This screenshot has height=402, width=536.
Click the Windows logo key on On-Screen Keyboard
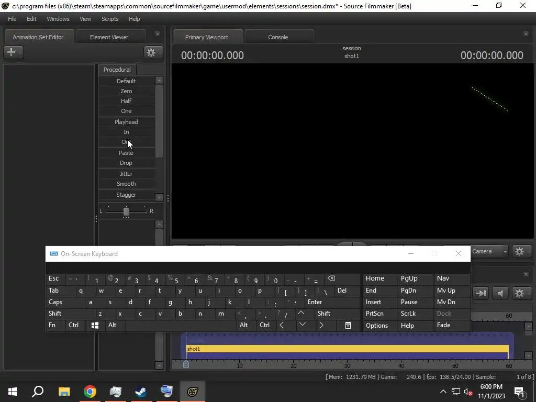tap(95, 326)
